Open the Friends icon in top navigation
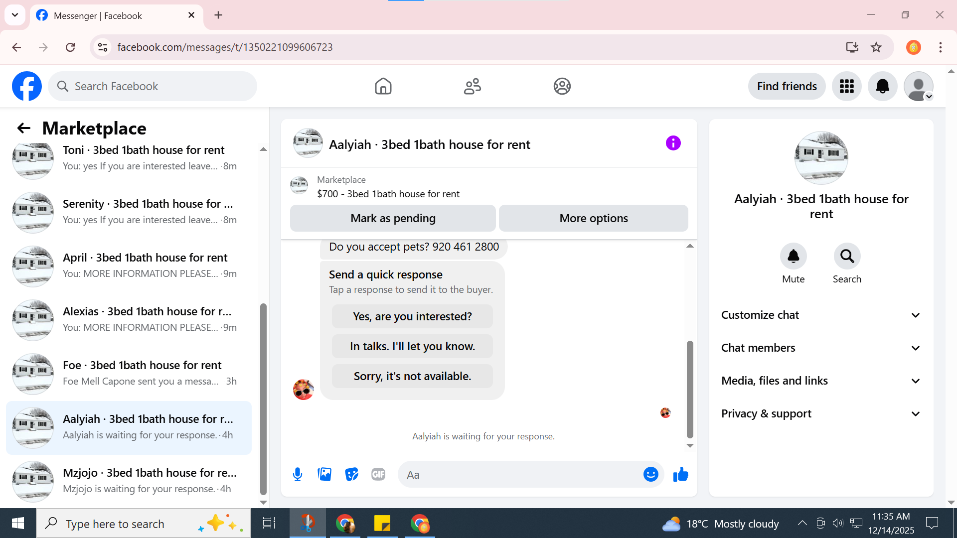Viewport: 957px width, 538px height. click(472, 86)
